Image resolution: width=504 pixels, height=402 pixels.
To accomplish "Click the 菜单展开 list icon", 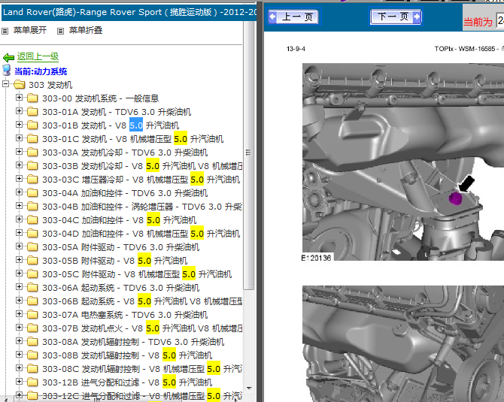I will (x=5, y=31).
